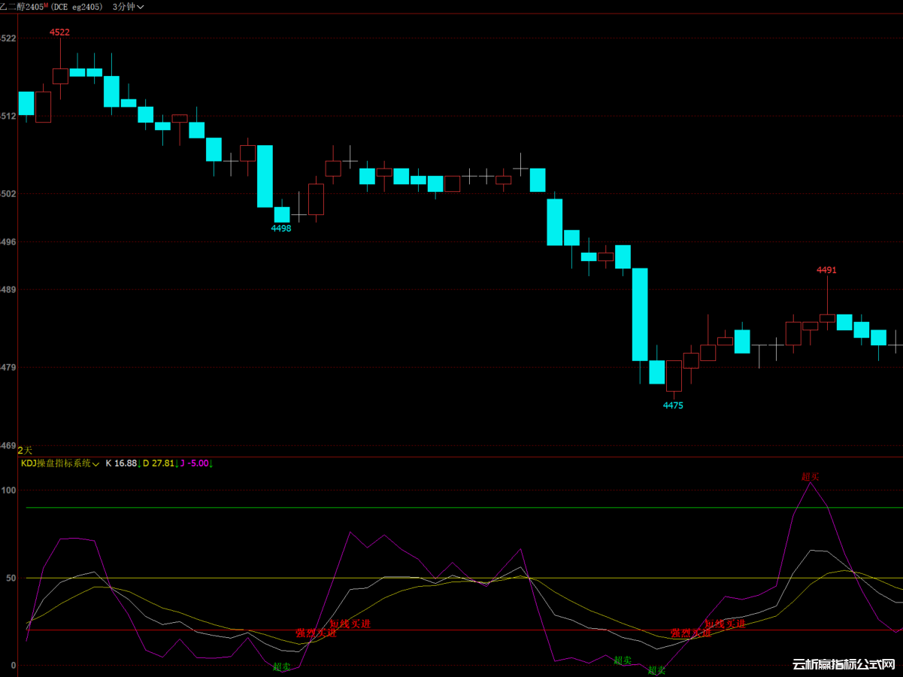Click the 50 level on KDJ axis

[x=11, y=578]
